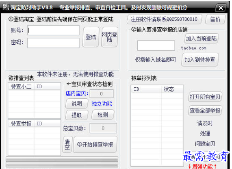Image resolution: width=232 pixels, height=169 pixels.
Task: Click the 总宝贝数 count field
Action: [103, 128]
